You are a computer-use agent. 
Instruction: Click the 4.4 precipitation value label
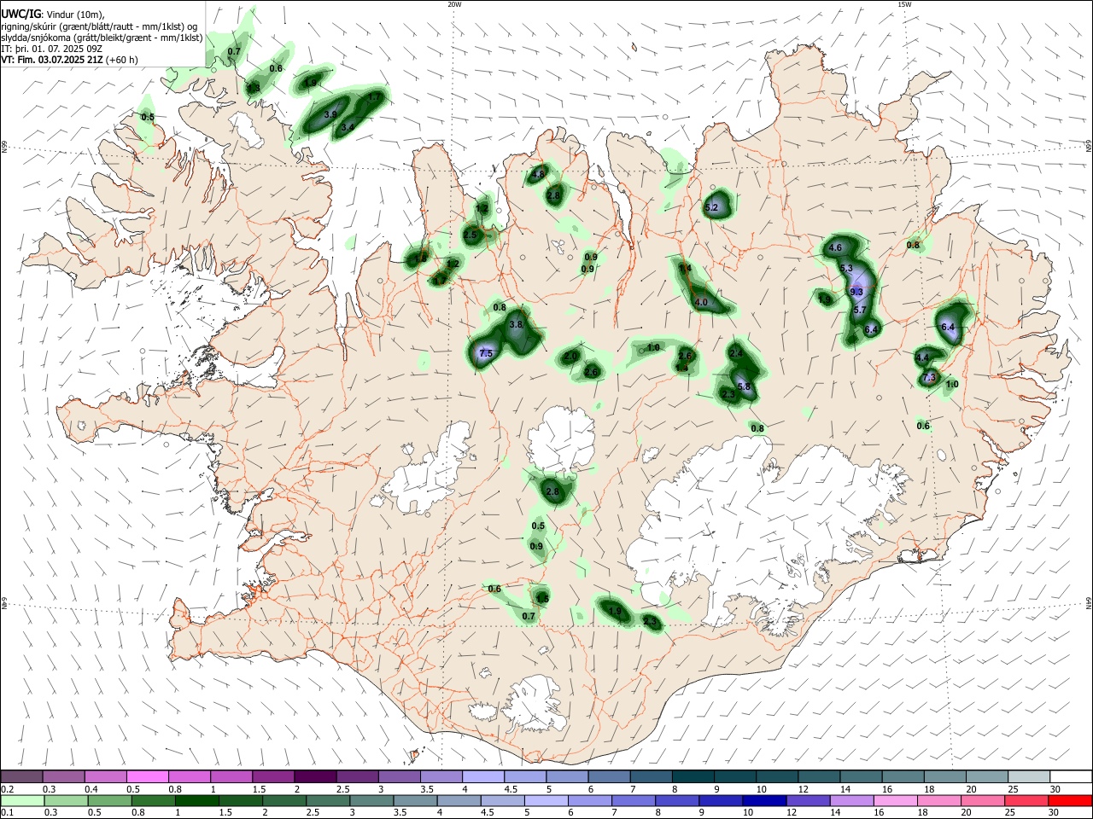point(922,357)
